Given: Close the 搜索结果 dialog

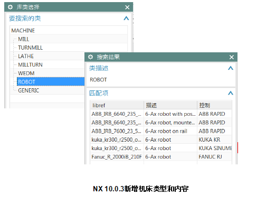Looking at the screenshot, I should (x=232, y=57).
